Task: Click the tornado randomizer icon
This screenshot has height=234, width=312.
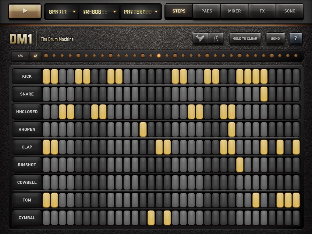Action: point(200,38)
